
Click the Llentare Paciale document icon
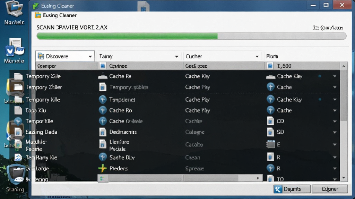103,144
